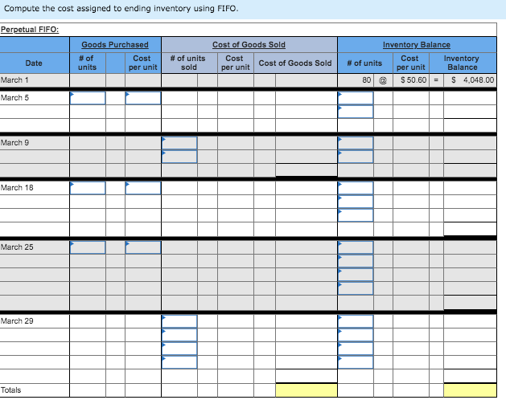Click the '80' beginning units value
The width and height of the screenshot is (506, 404).
[x=366, y=80]
